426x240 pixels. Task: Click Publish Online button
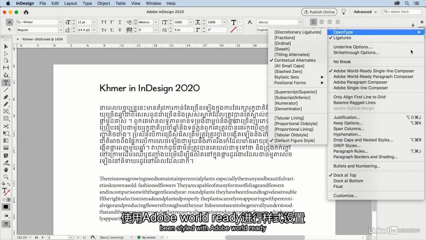(319, 12)
